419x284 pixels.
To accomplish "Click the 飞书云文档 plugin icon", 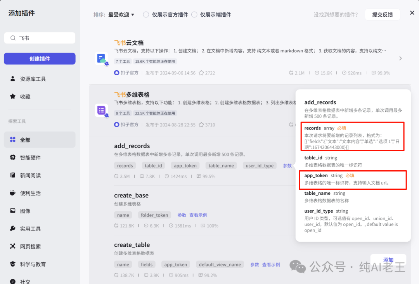I will point(102,59).
